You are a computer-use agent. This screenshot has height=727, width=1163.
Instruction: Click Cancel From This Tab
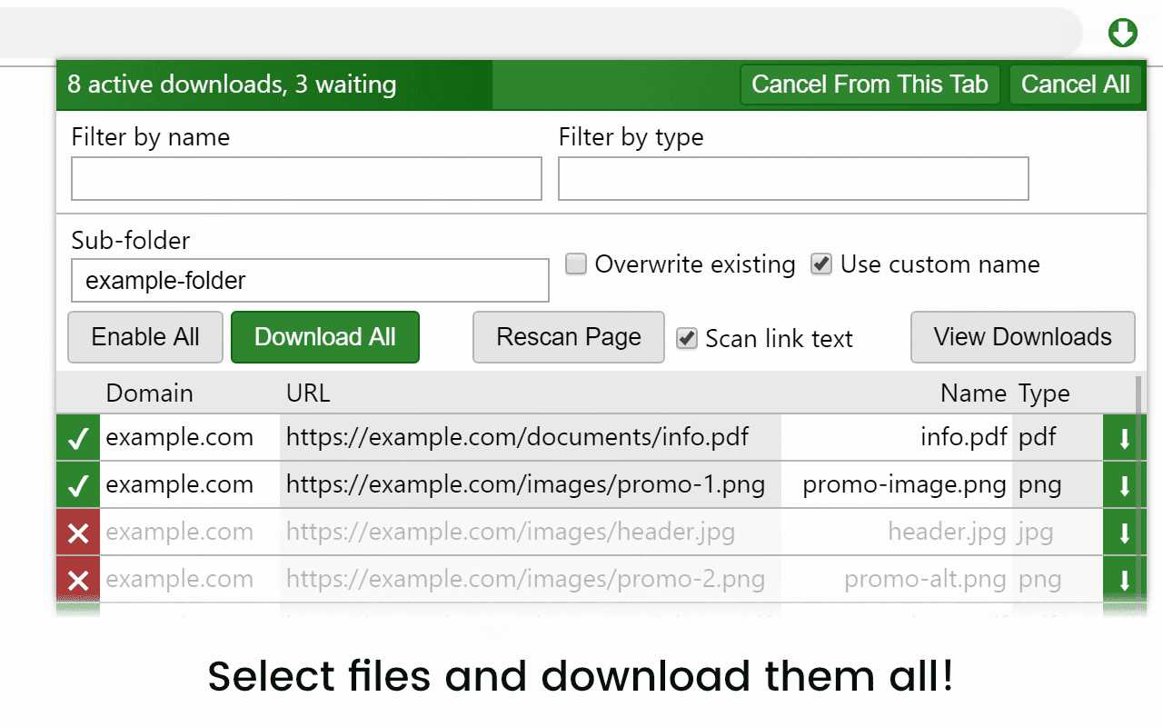pos(870,85)
